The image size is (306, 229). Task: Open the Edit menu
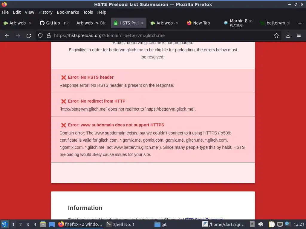click(17, 12)
